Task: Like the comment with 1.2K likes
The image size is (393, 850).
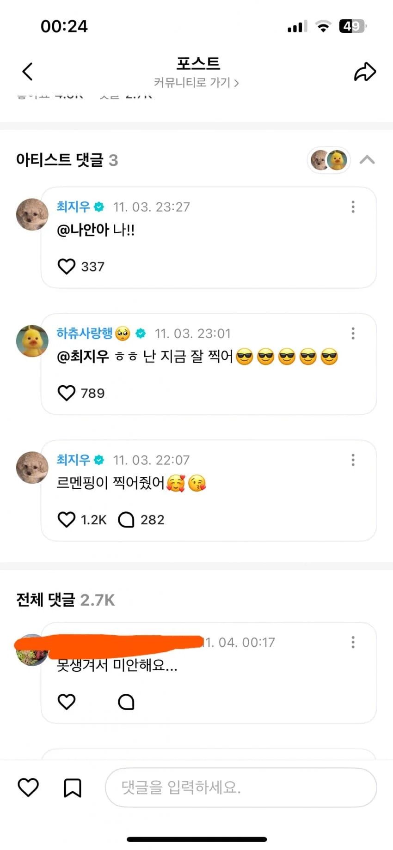Action: pos(67,519)
